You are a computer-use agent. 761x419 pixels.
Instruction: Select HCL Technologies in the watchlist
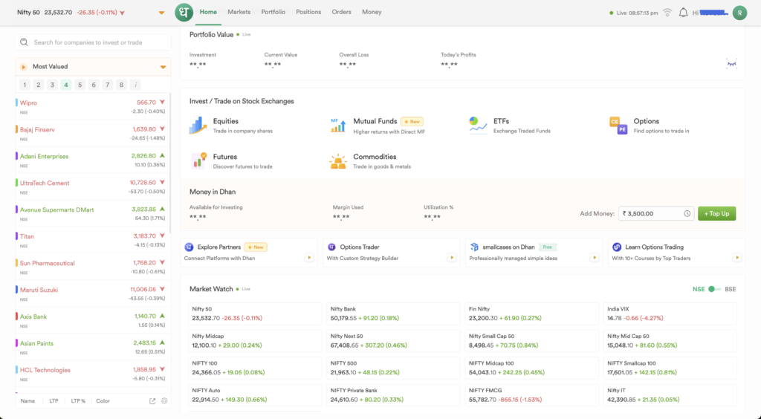pos(93,374)
